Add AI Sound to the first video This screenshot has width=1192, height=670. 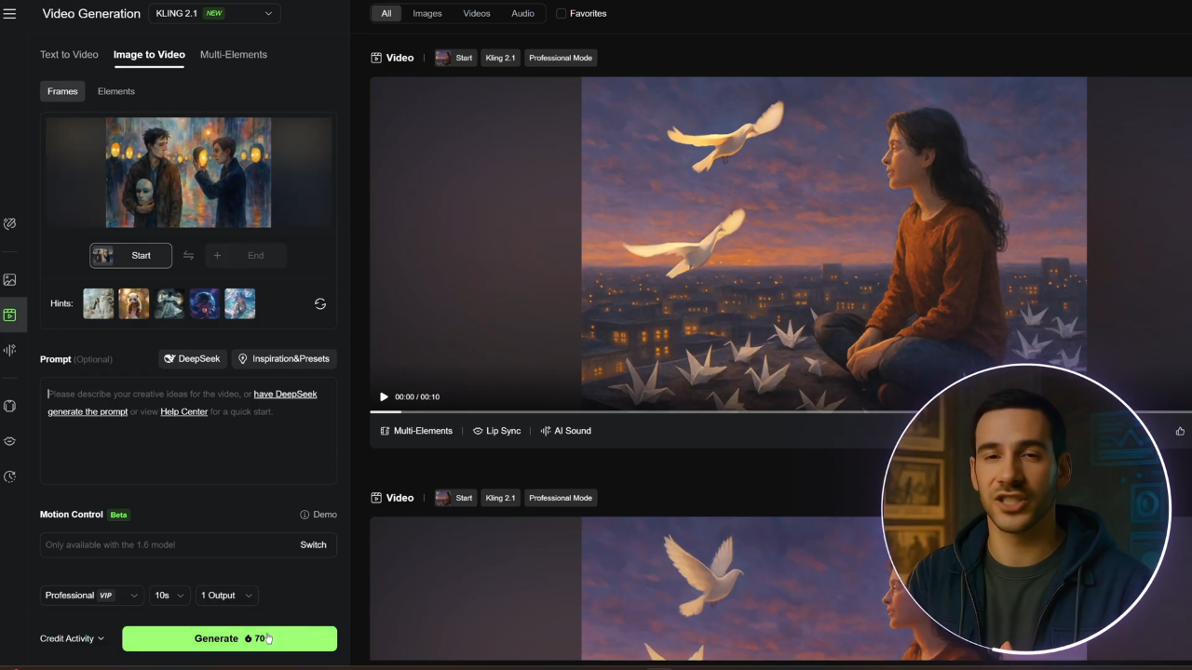tap(565, 431)
